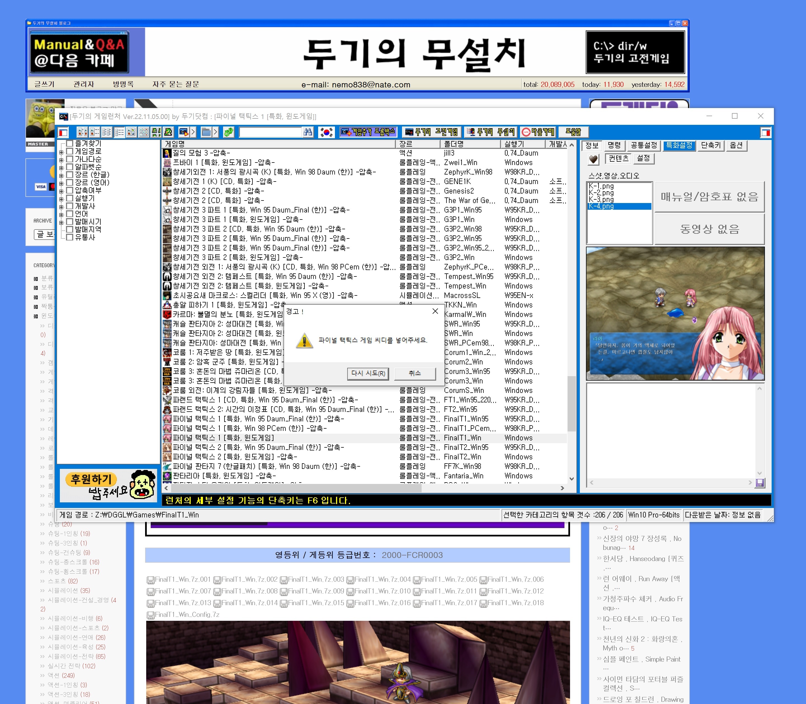806x704 pixels.
Task: Click the green chain link toolbar icon
Action: tap(228, 132)
